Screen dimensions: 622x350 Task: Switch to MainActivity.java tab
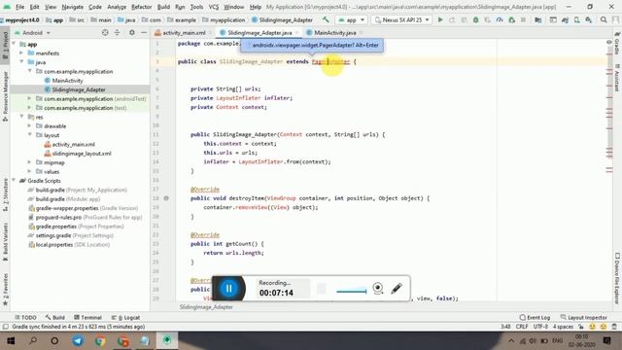(x=334, y=32)
